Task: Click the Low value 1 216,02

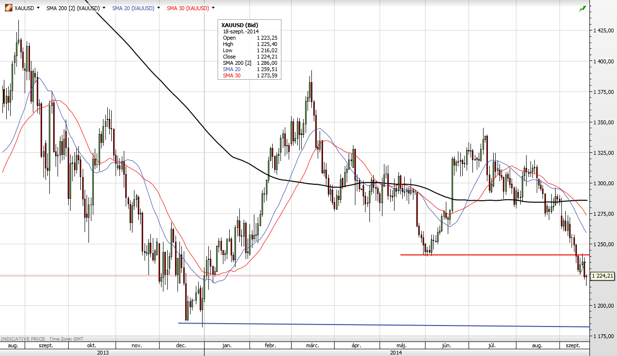Action: click(267, 50)
